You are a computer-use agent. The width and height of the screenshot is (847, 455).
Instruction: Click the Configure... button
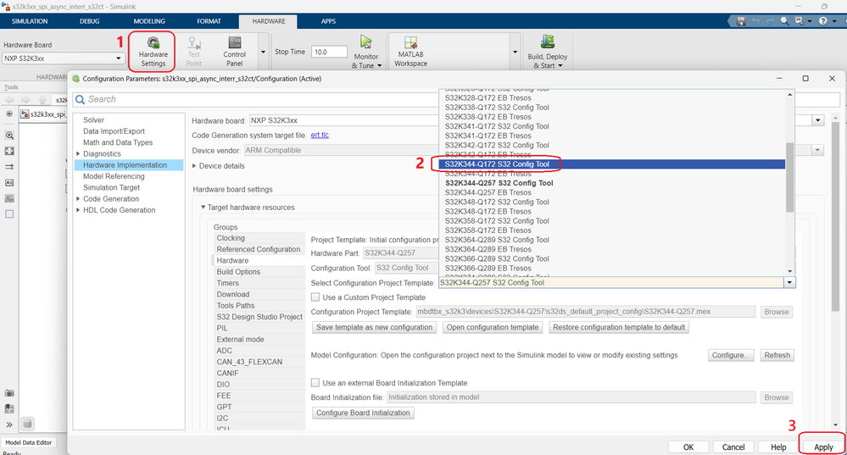click(730, 355)
